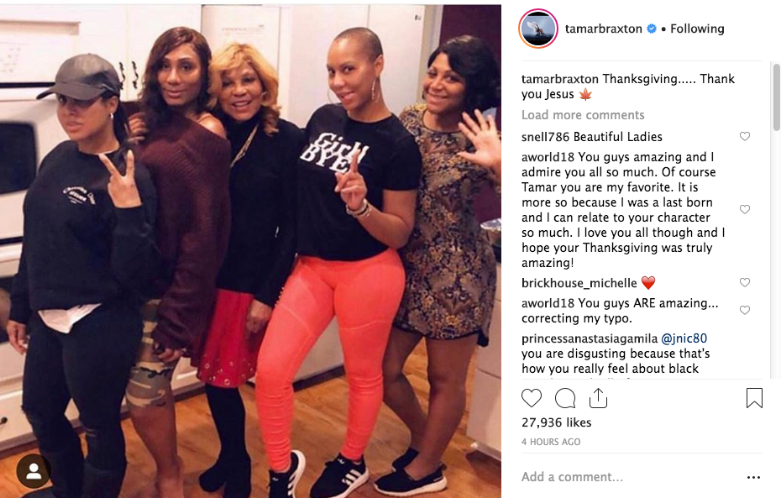
Task: Like aworld18's typo correction comment
Action: [x=745, y=310]
